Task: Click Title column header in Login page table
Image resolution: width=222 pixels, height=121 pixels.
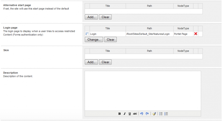Action: [x=108, y=28]
